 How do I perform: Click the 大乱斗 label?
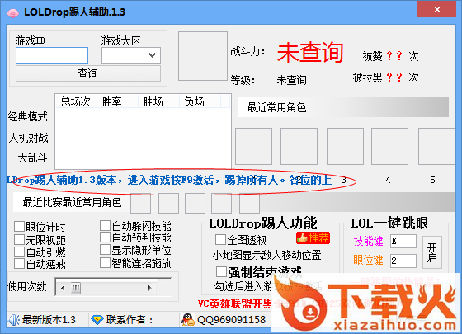pos(32,158)
